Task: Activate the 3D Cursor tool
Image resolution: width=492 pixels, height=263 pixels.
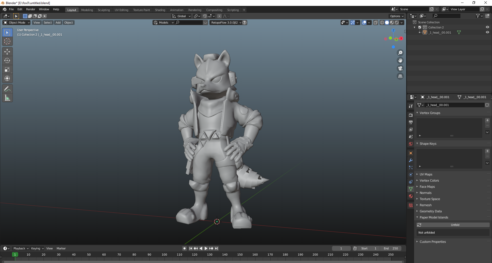Action: [x=7, y=41]
